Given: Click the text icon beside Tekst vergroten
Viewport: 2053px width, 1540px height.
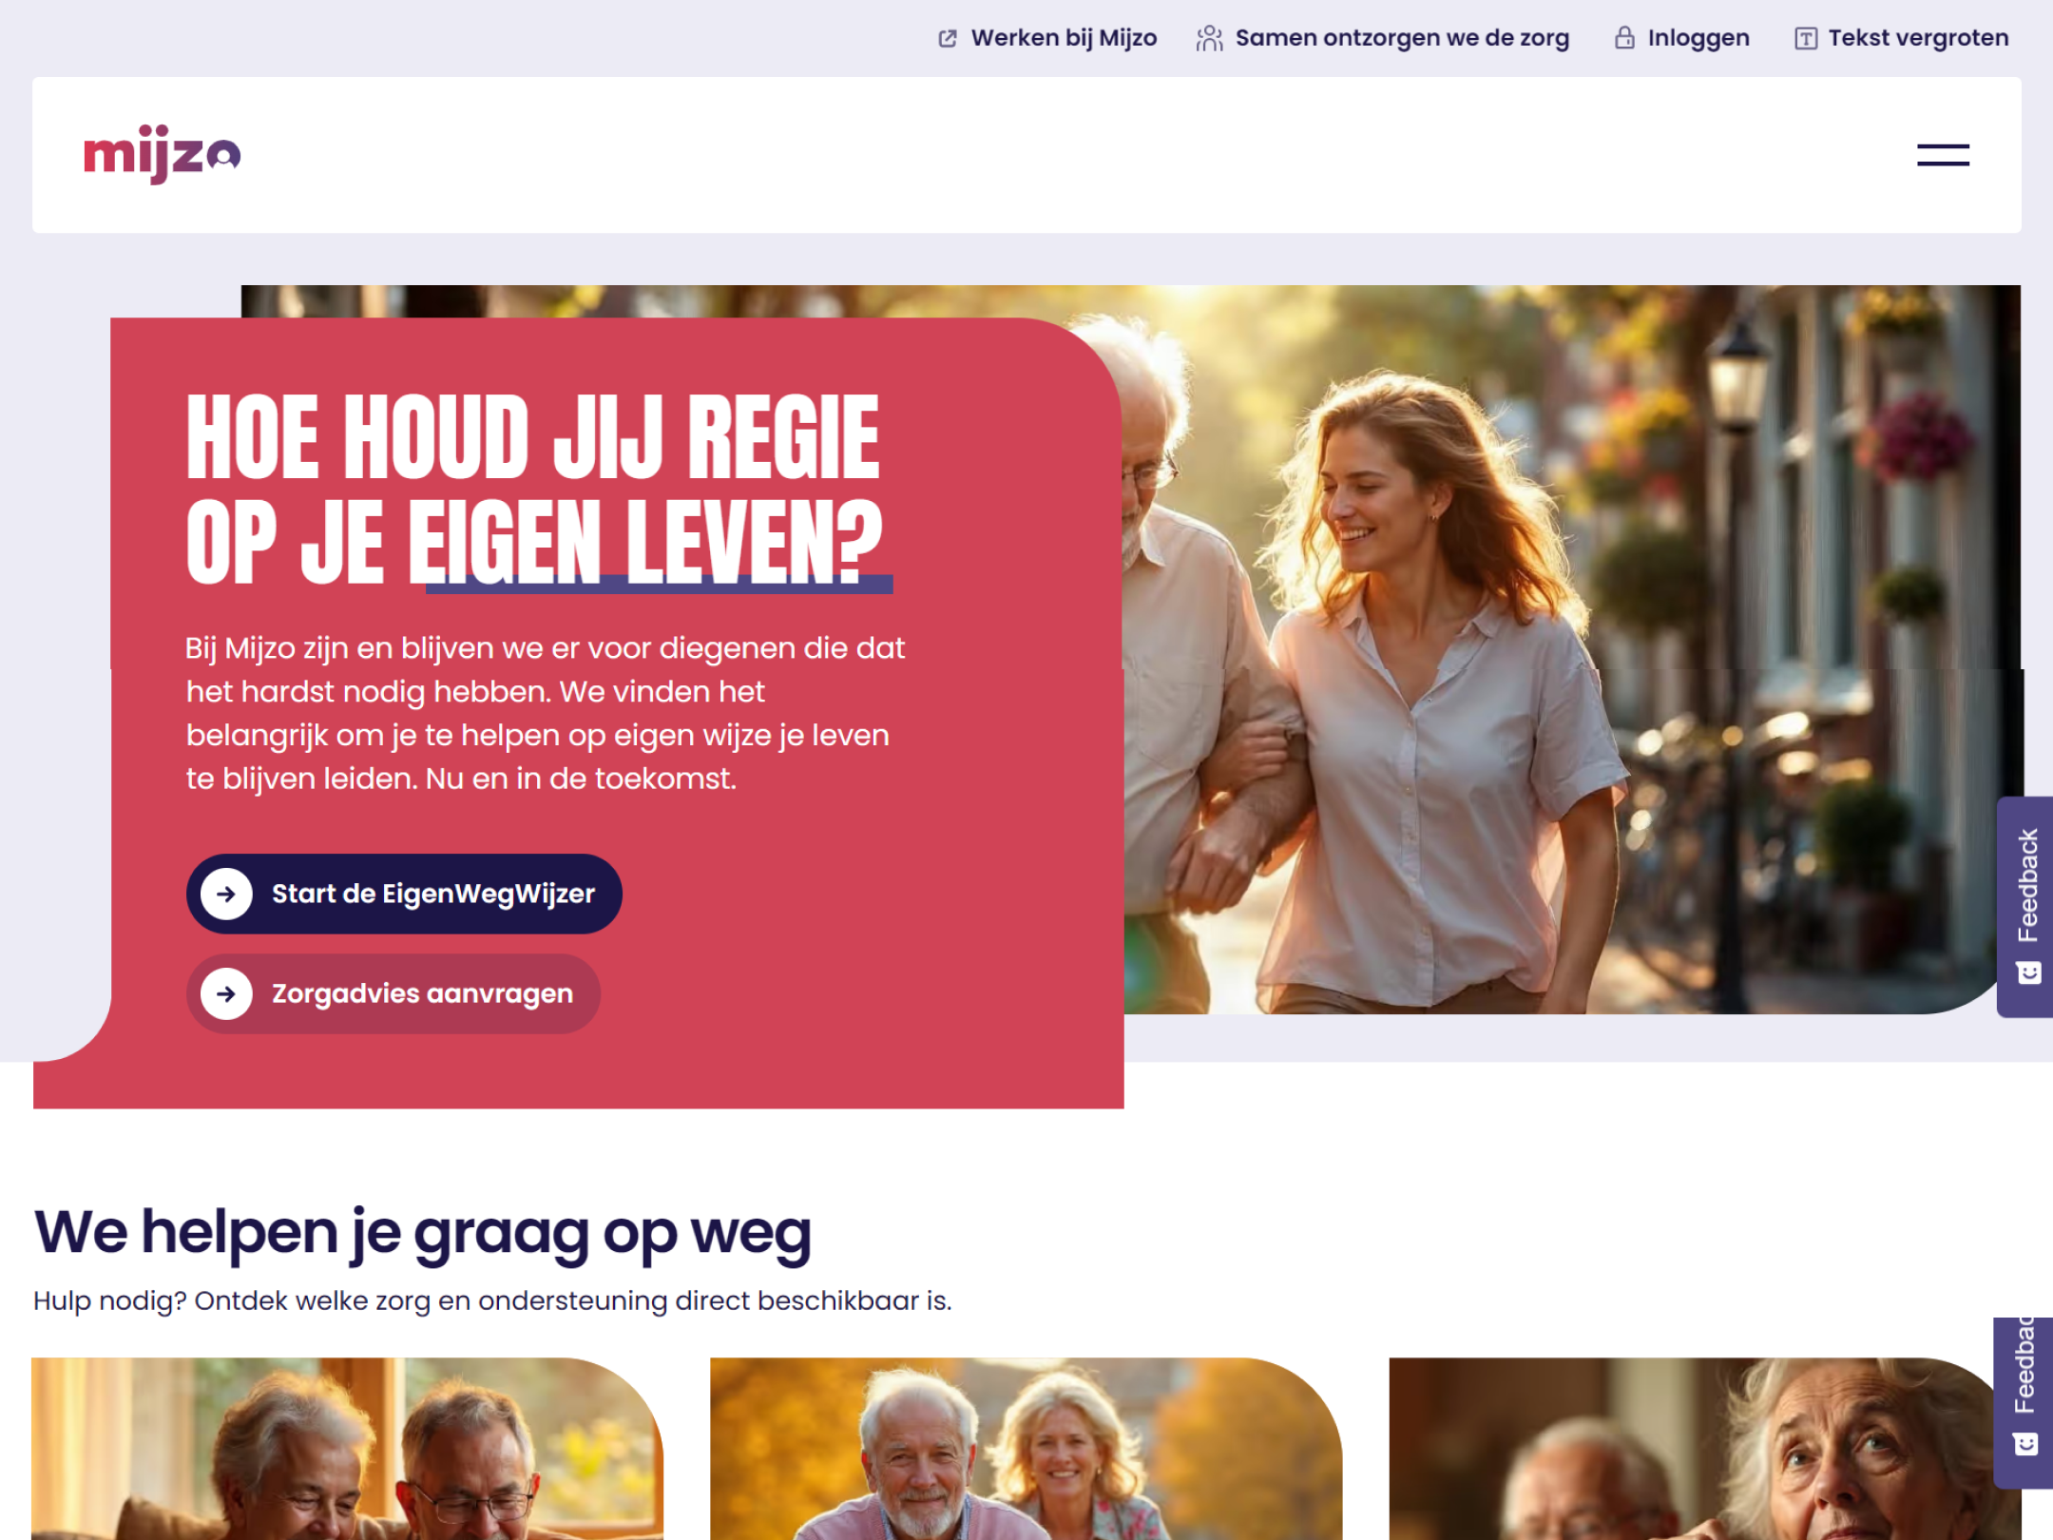Looking at the screenshot, I should point(1805,38).
